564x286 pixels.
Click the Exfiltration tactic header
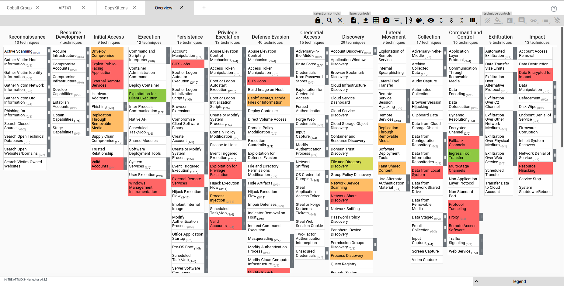(x=500, y=37)
